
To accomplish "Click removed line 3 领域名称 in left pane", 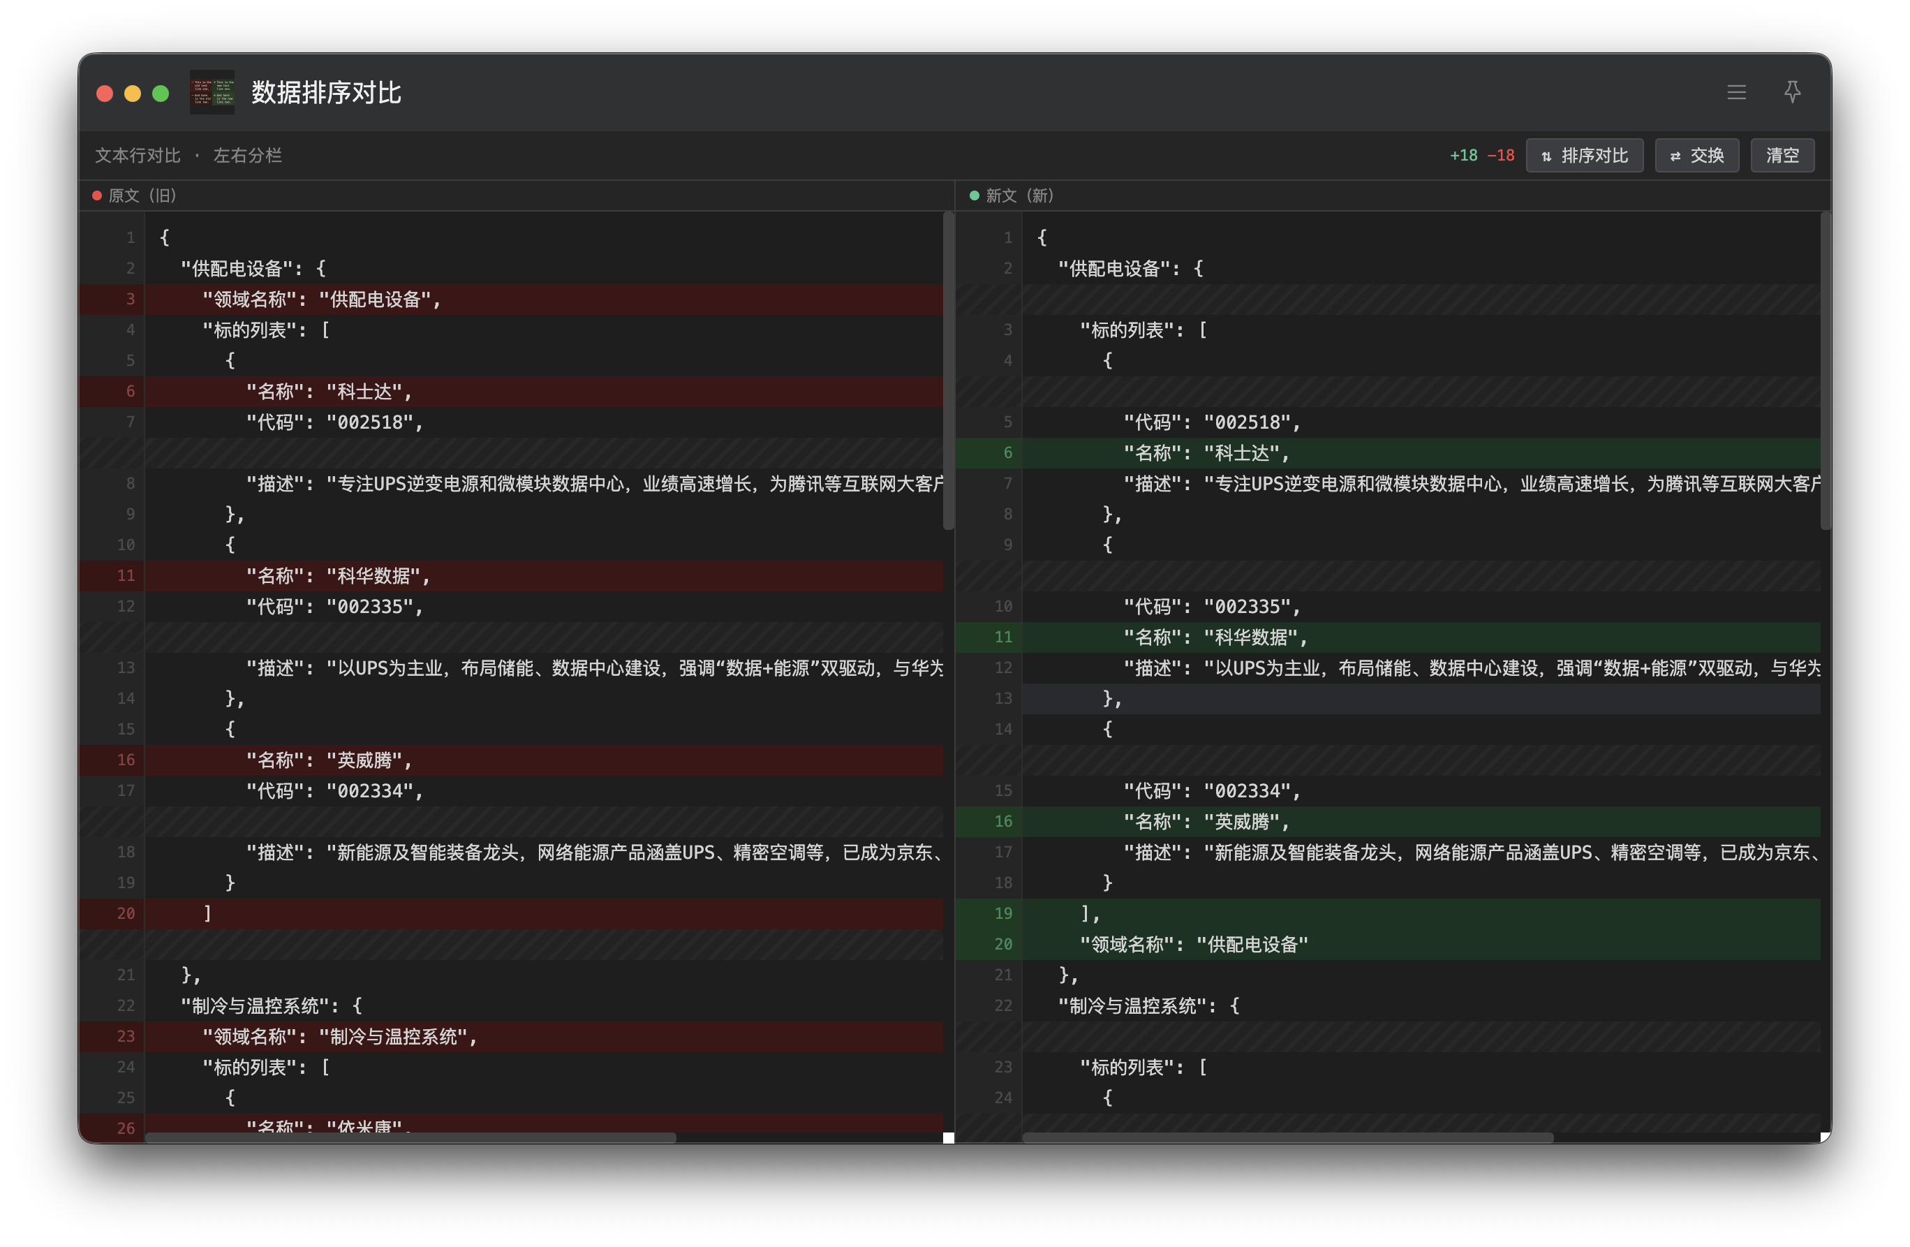I will [x=321, y=300].
